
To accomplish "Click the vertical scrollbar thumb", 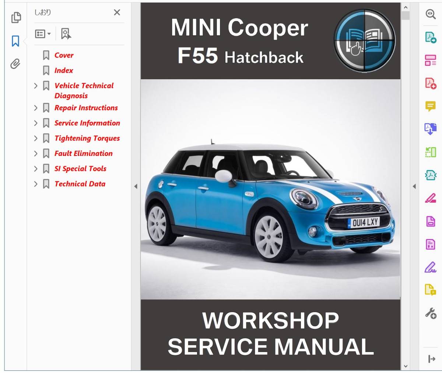I will 406,15.
